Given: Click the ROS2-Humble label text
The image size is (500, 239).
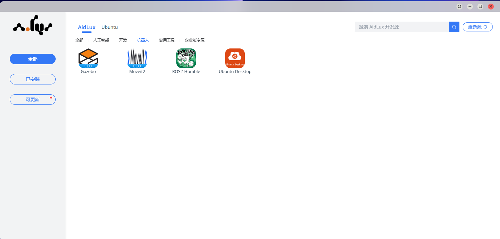Looking at the screenshot, I should click(186, 71).
